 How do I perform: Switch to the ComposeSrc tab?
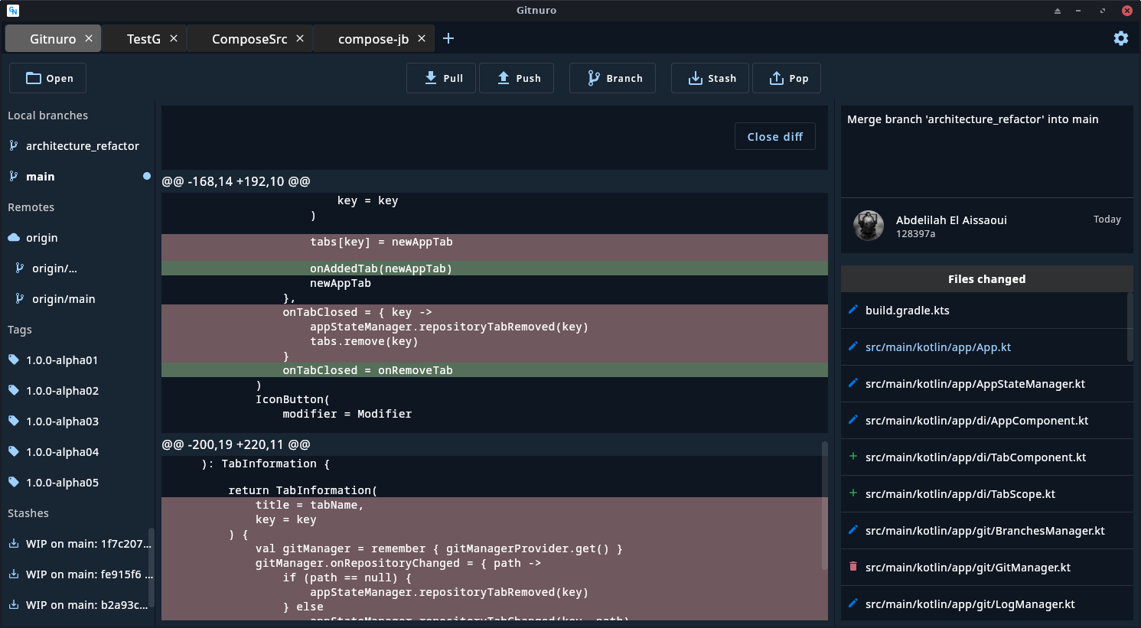[x=249, y=39]
